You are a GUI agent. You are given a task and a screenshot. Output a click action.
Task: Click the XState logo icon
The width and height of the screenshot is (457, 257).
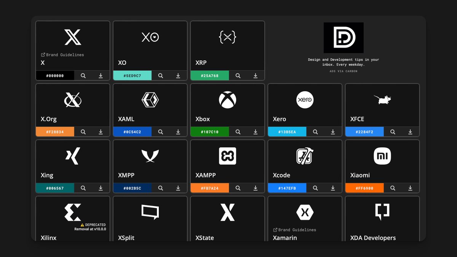227,212
